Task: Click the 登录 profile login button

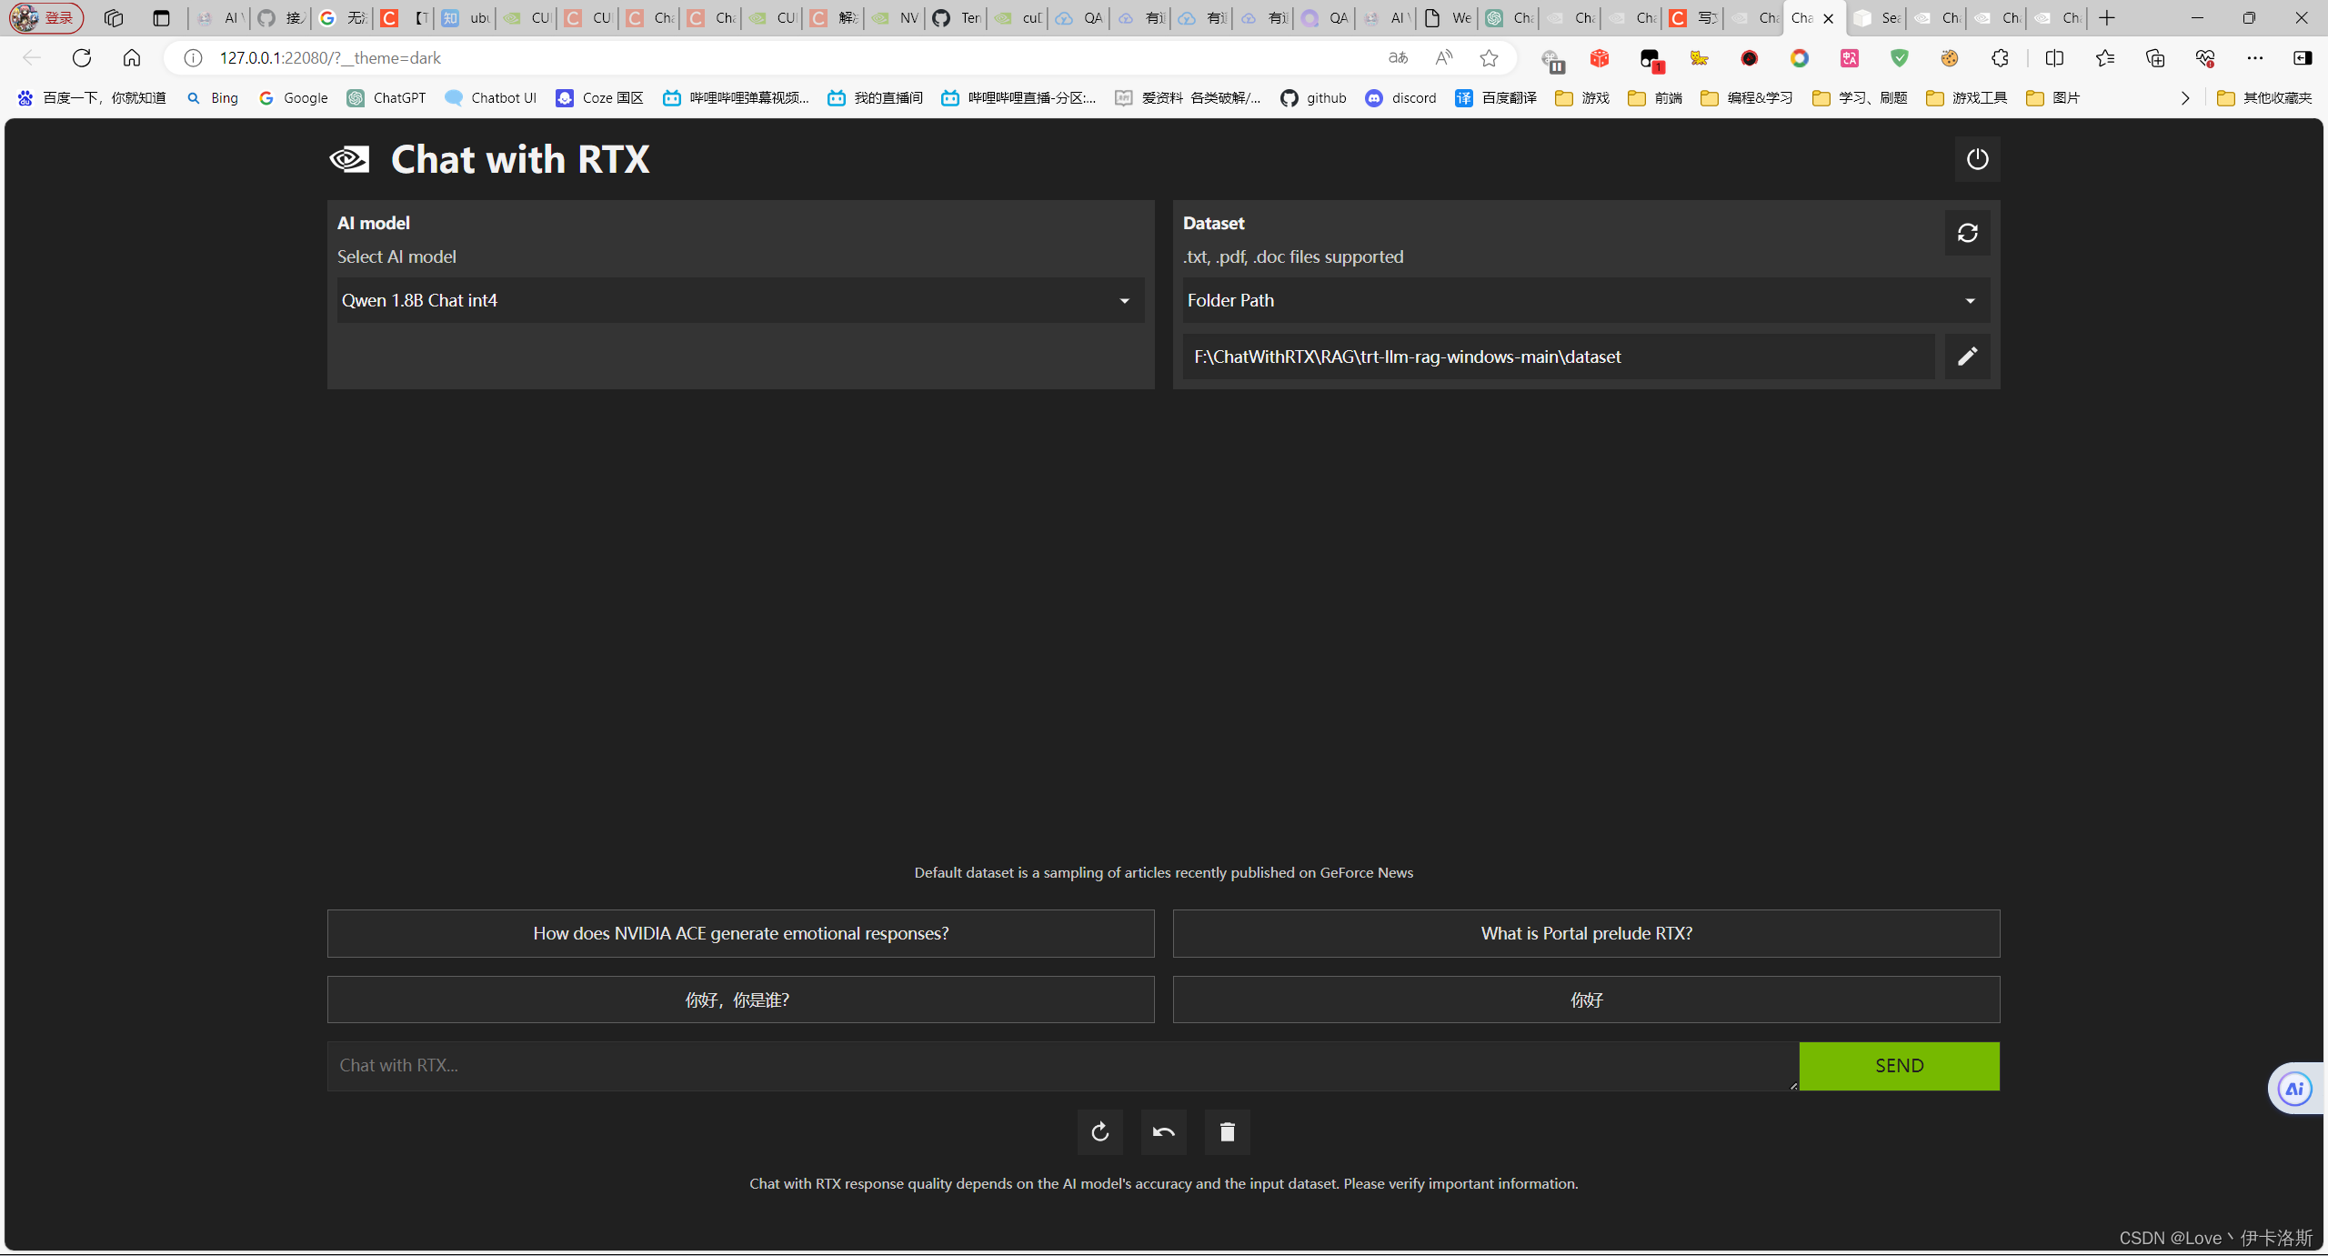Action: point(46,18)
